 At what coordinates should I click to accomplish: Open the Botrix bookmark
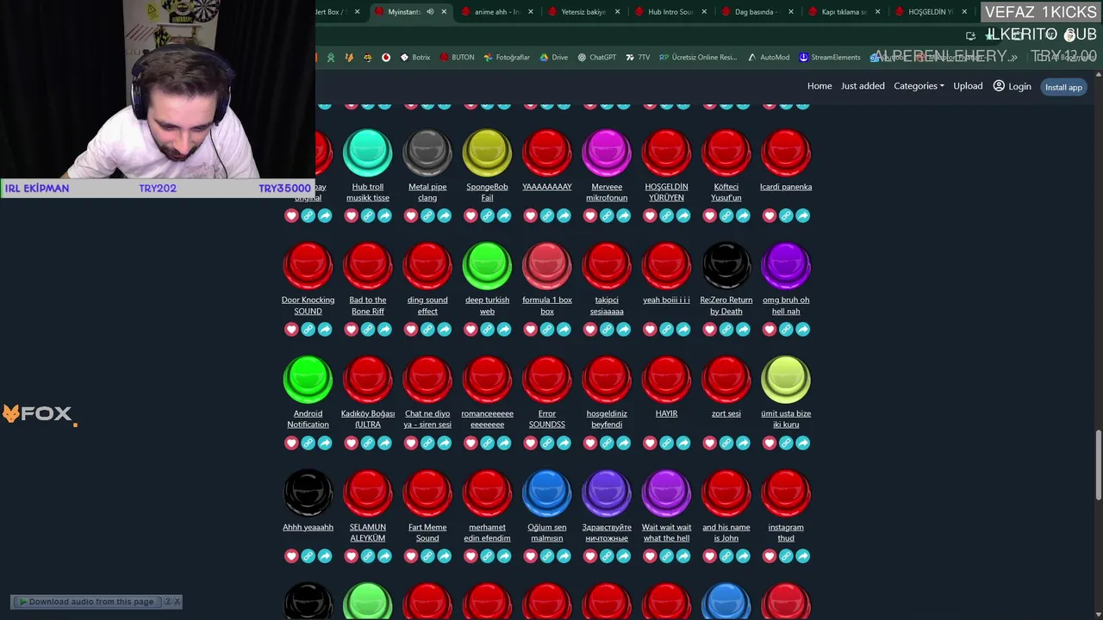(x=415, y=58)
